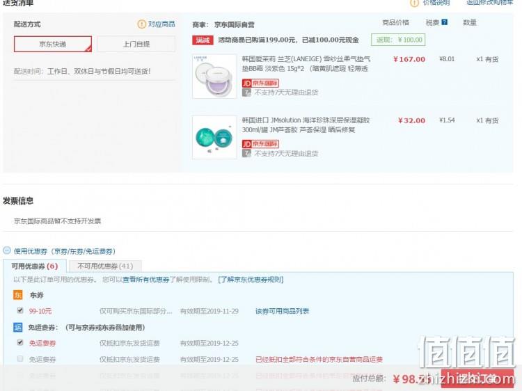Check the second 免运费券 checkbox
Screen dimensions: 522x391
[x=20, y=359]
